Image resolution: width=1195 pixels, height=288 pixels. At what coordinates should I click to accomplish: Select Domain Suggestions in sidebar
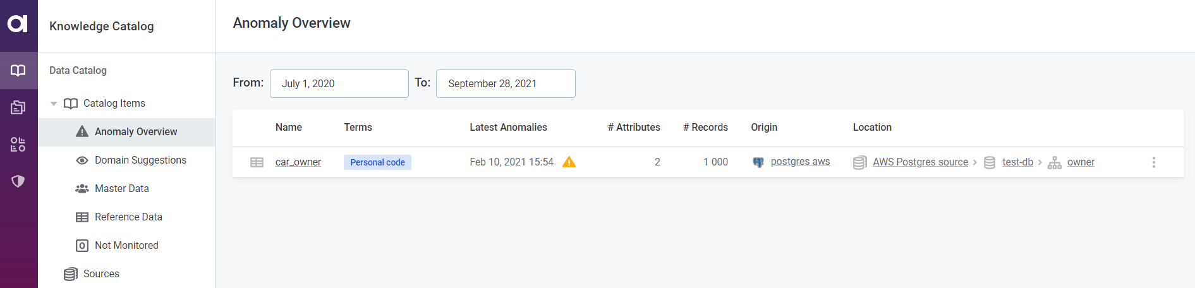point(140,160)
